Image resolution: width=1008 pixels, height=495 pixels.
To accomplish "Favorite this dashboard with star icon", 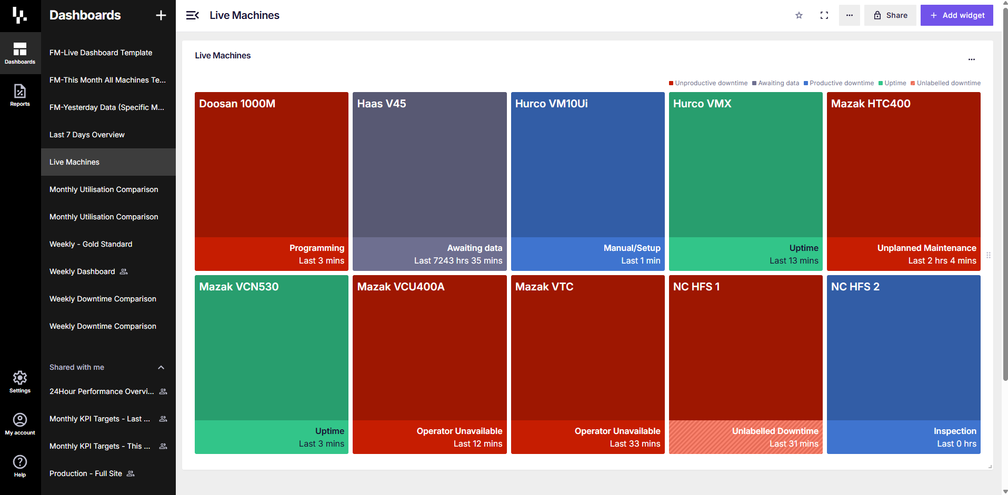I will point(799,15).
